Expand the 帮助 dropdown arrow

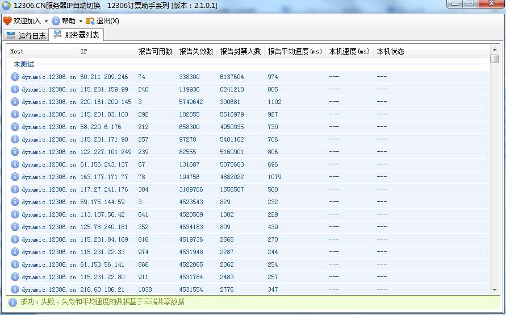coord(81,21)
